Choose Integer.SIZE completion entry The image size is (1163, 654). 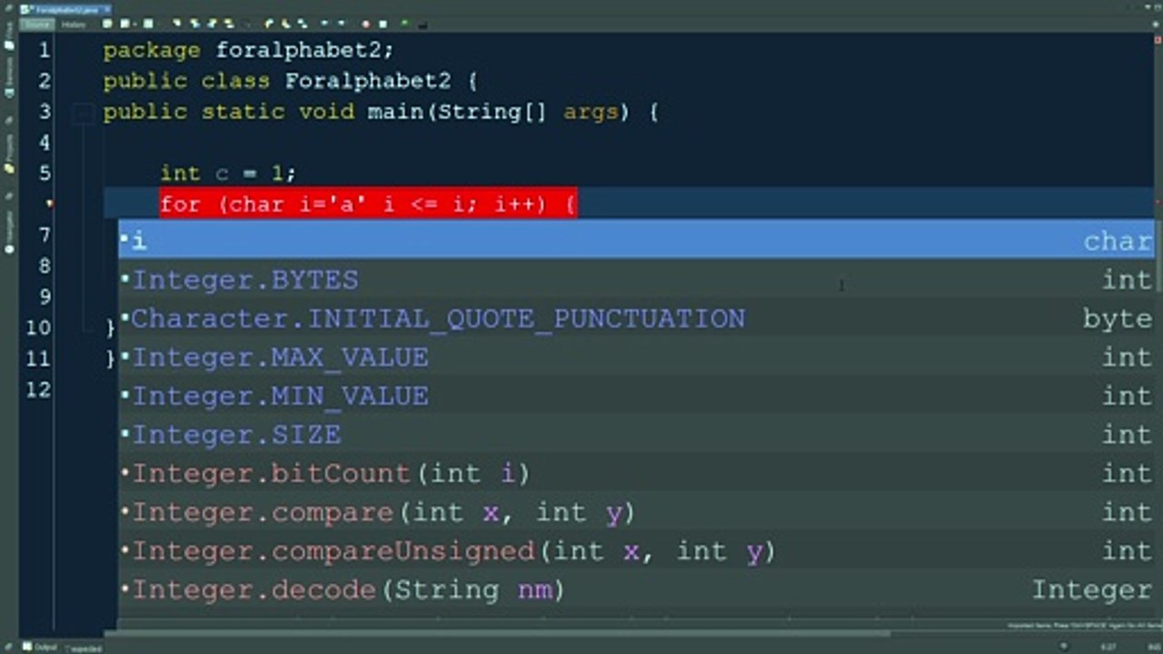point(636,434)
